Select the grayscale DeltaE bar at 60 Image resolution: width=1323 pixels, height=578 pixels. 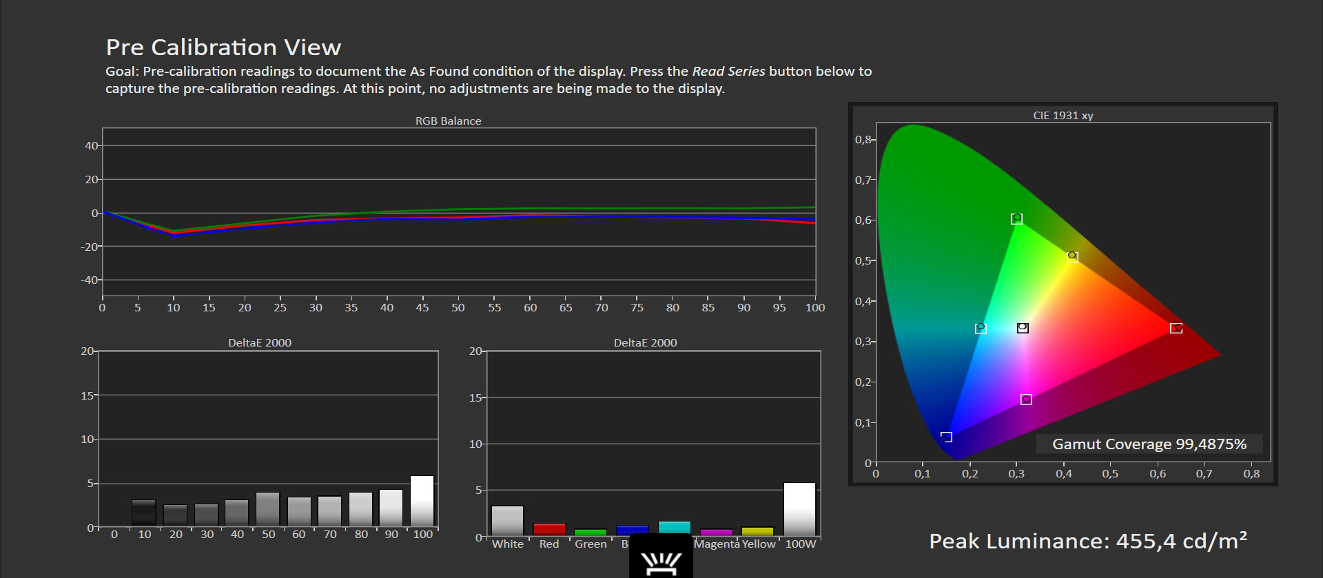coord(299,512)
